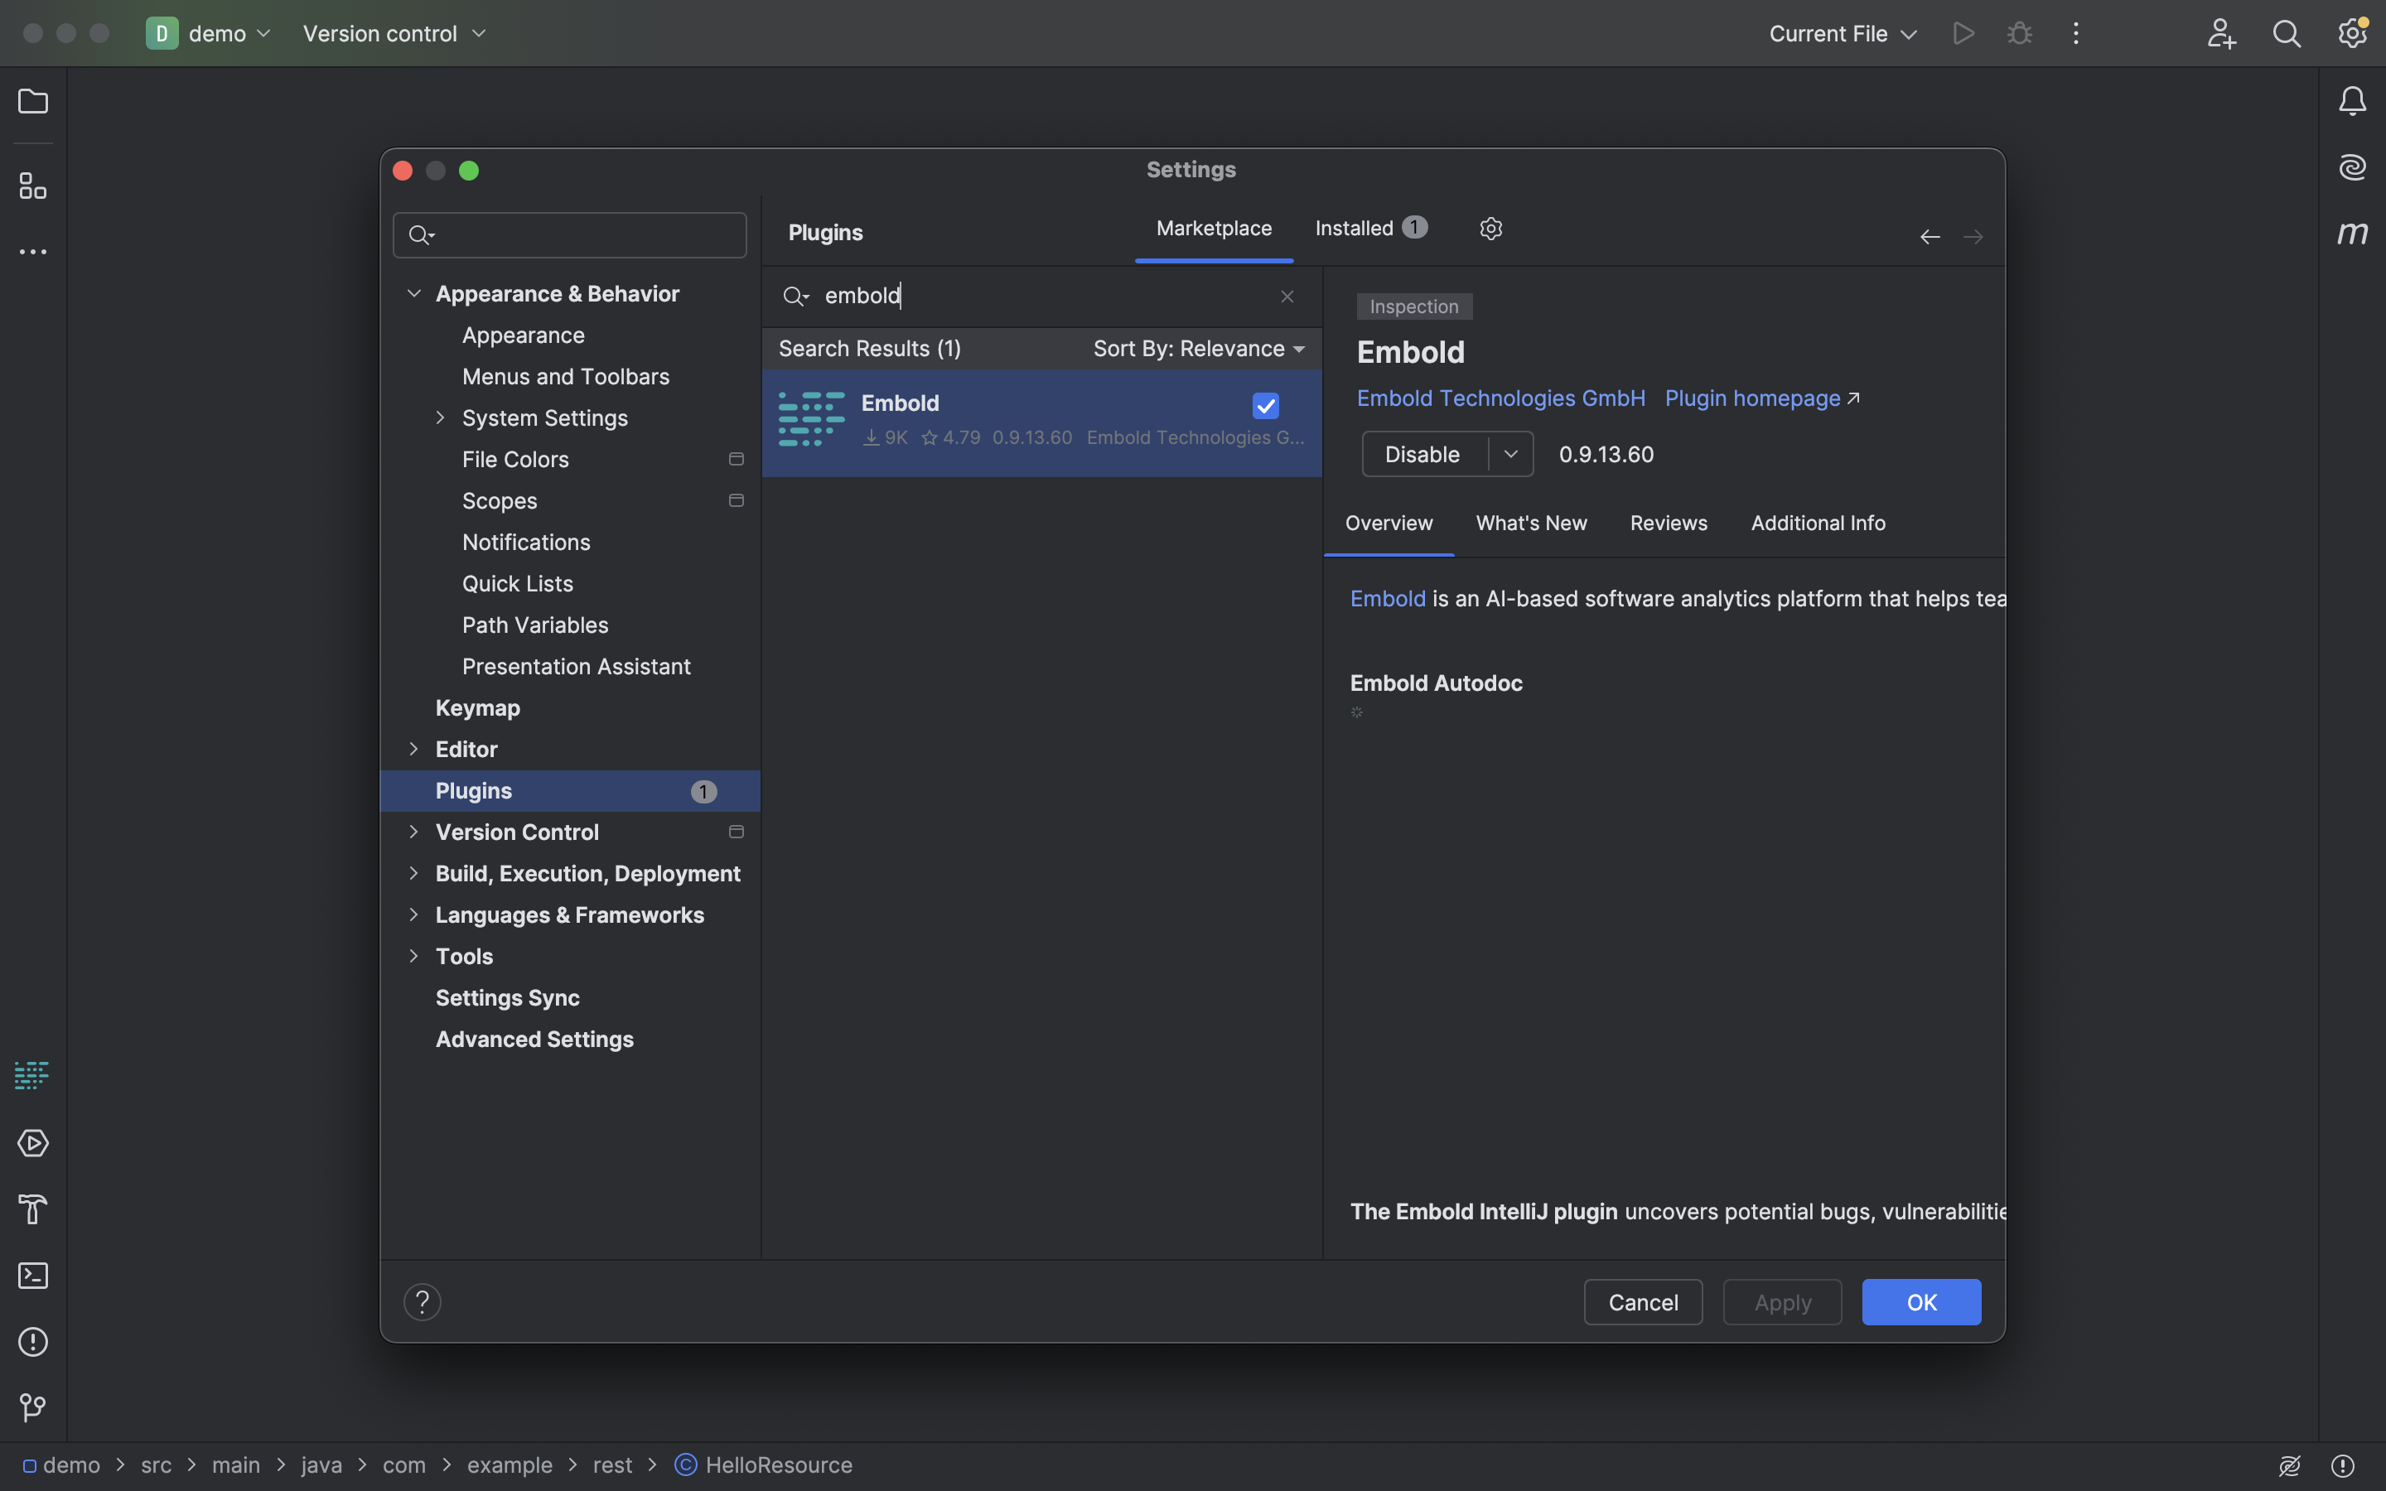Click the OK button
2386x1491 pixels.
(1920, 1301)
